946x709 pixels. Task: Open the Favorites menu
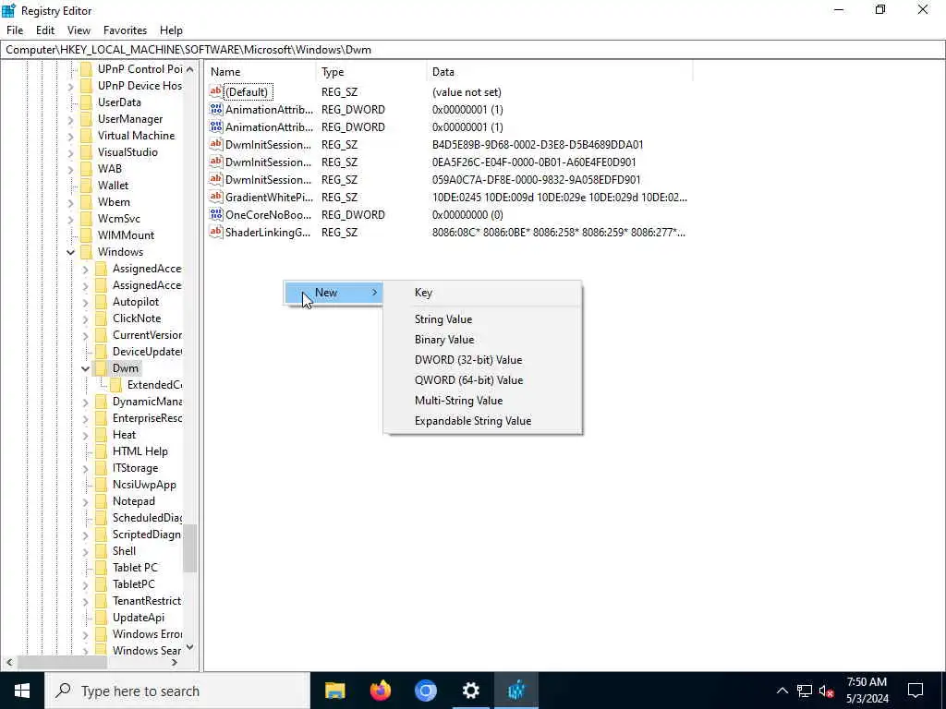(125, 30)
